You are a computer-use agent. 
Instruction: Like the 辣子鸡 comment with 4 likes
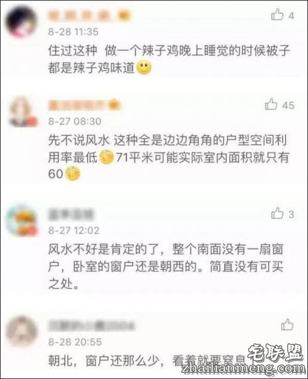click(x=277, y=15)
